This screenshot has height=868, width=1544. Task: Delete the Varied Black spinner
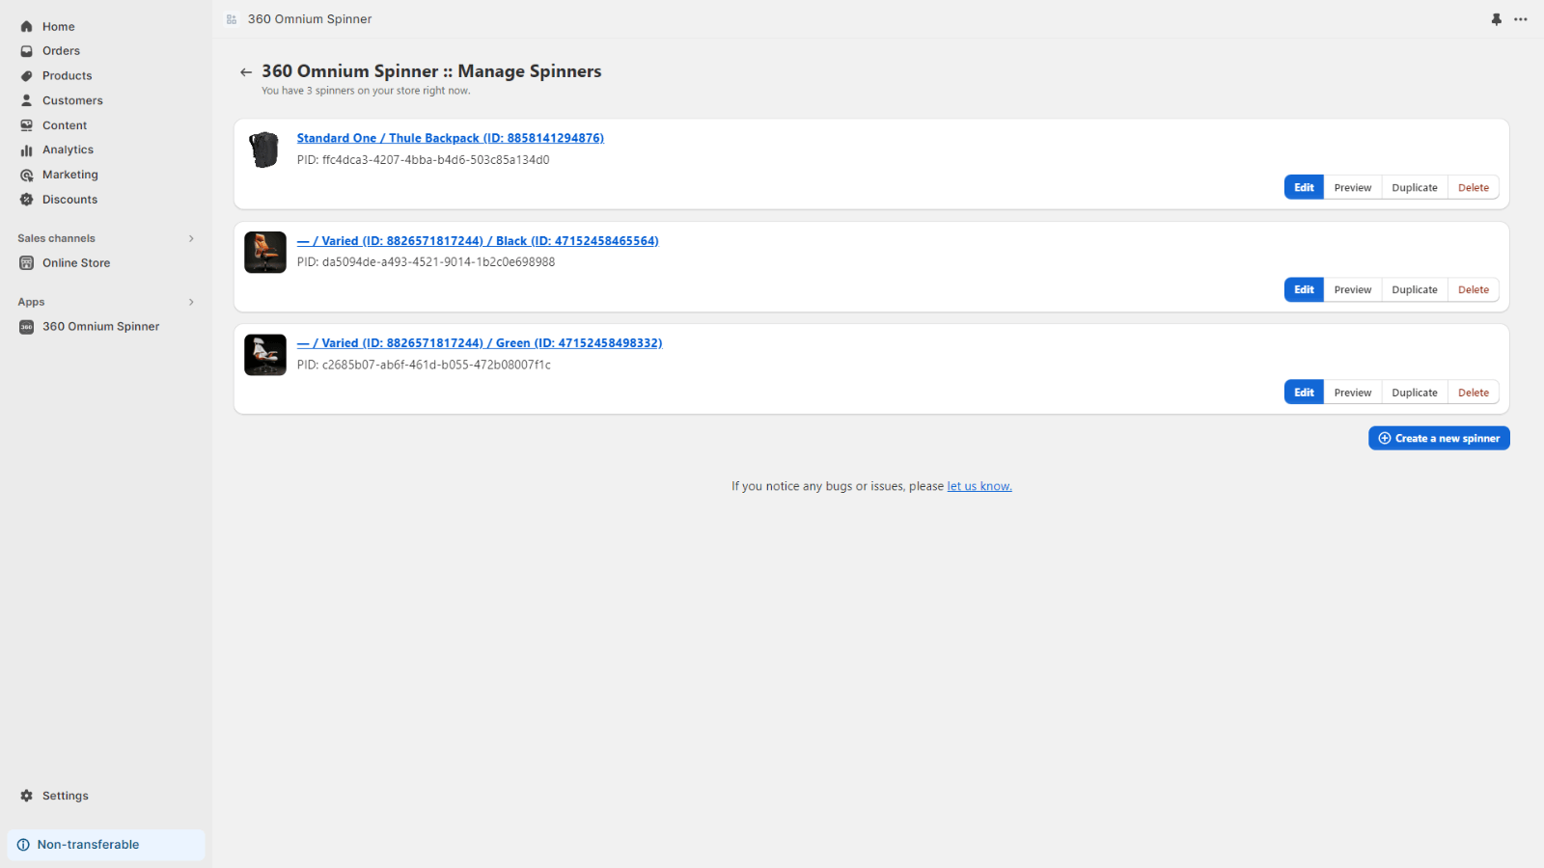click(1474, 290)
